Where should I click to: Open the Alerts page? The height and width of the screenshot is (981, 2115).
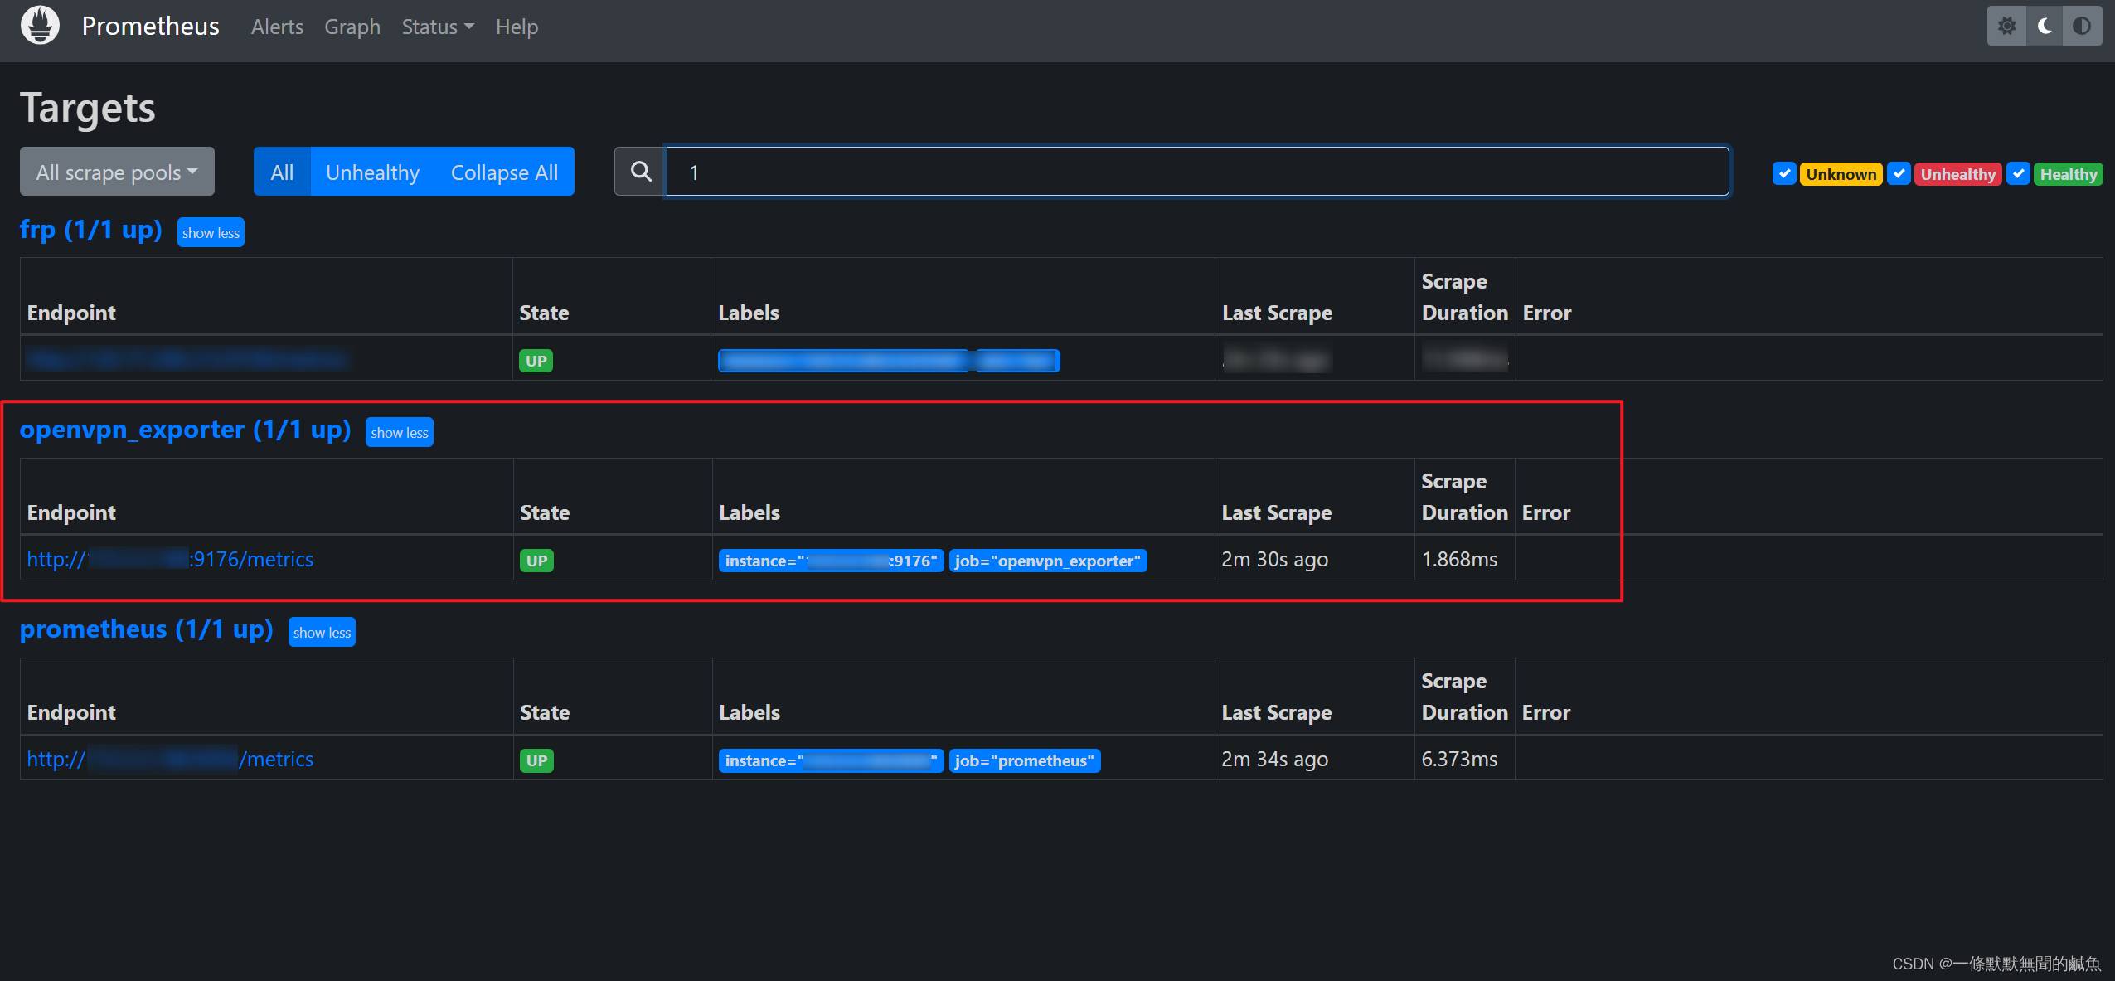[277, 27]
